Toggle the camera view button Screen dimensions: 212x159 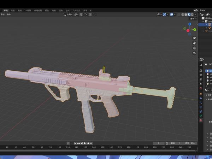pyautogui.click(x=194, y=48)
